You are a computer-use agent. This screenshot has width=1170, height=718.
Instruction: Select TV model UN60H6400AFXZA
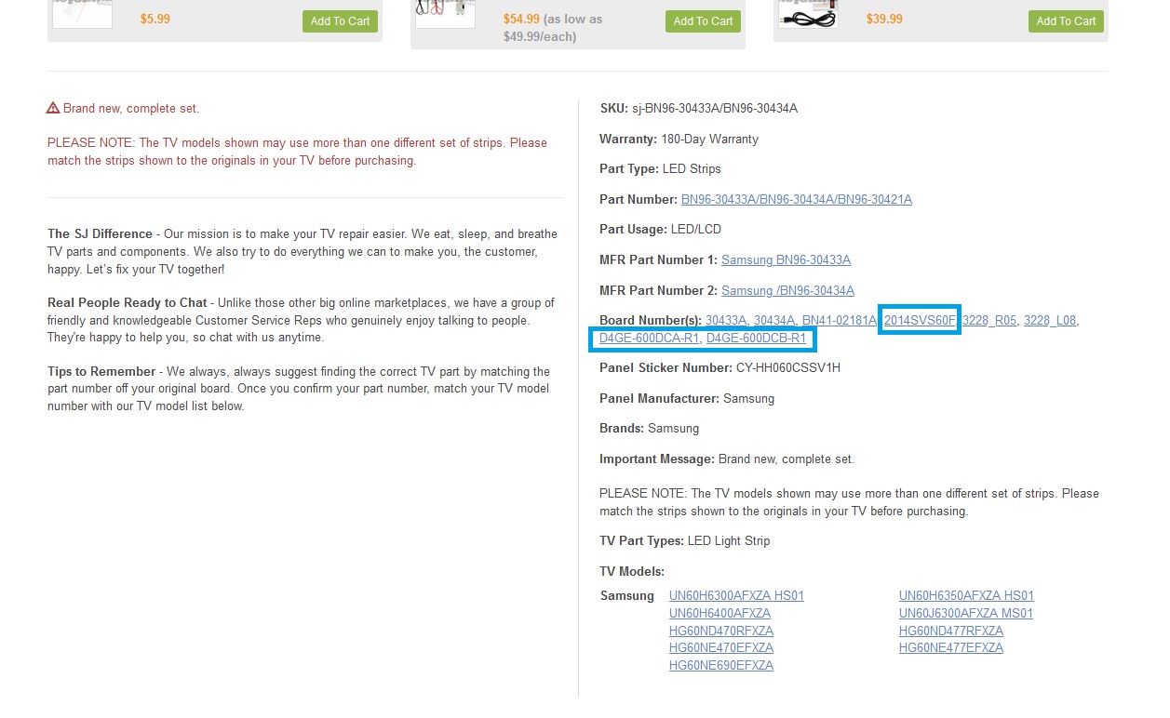click(719, 614)
